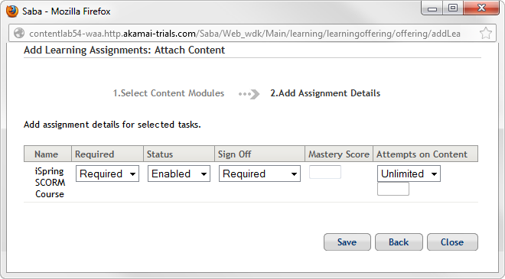Click the Mastery Score column header
505x279 pixels.
pos(339,154)
